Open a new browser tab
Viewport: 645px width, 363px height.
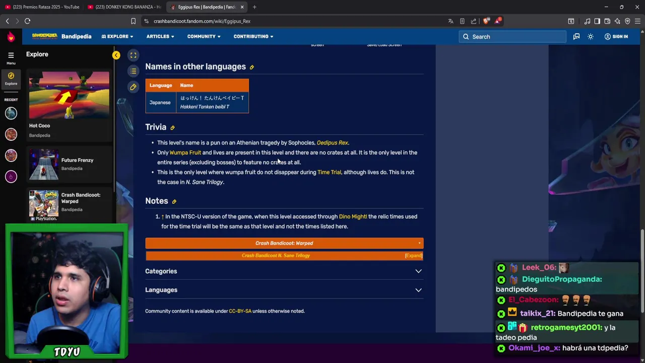(x=254, y=7)
